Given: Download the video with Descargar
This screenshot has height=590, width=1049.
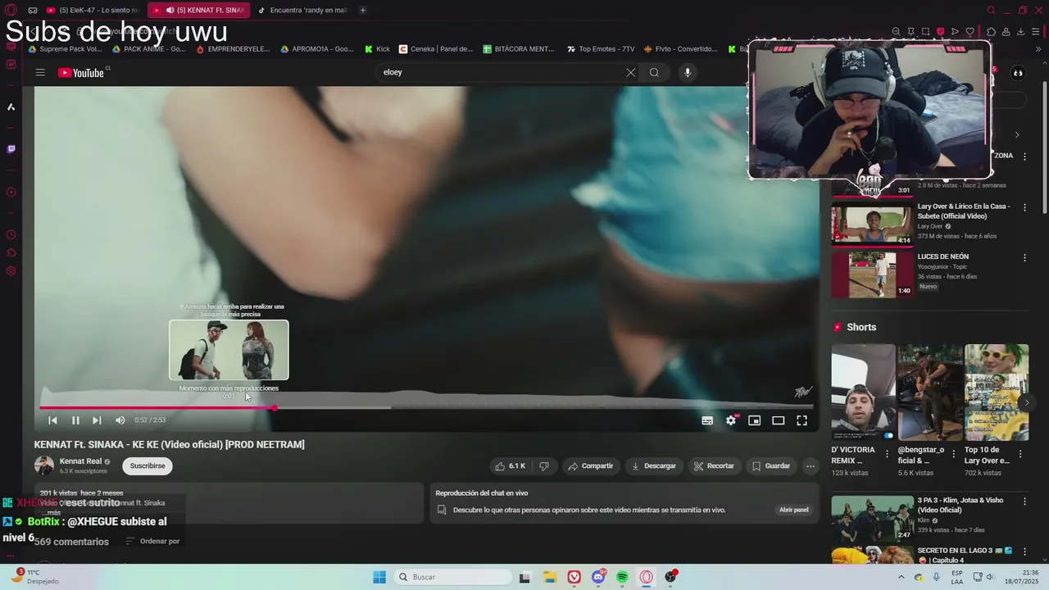Looking at the screenshot, I should point(653,466).
